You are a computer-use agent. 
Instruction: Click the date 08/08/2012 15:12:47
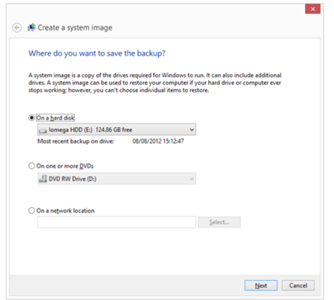coord(158,141)
